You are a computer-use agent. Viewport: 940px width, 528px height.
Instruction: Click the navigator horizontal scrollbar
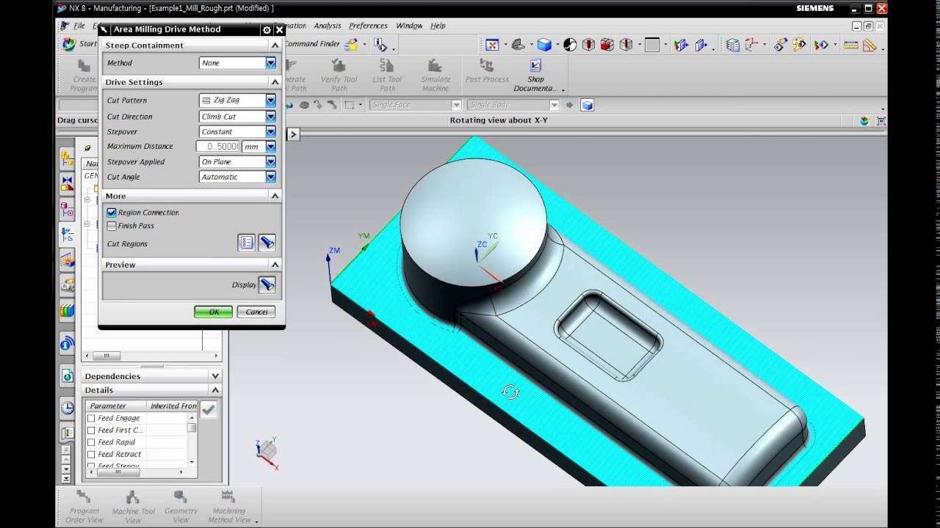coord(151,356)
